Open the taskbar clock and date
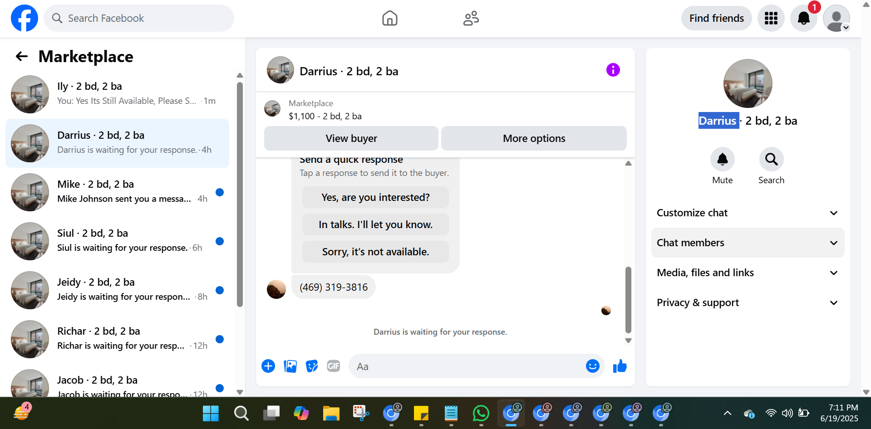Viewport: 871px width, 429px height. coord(839,413)
